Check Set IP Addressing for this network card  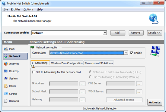point(34,72)
